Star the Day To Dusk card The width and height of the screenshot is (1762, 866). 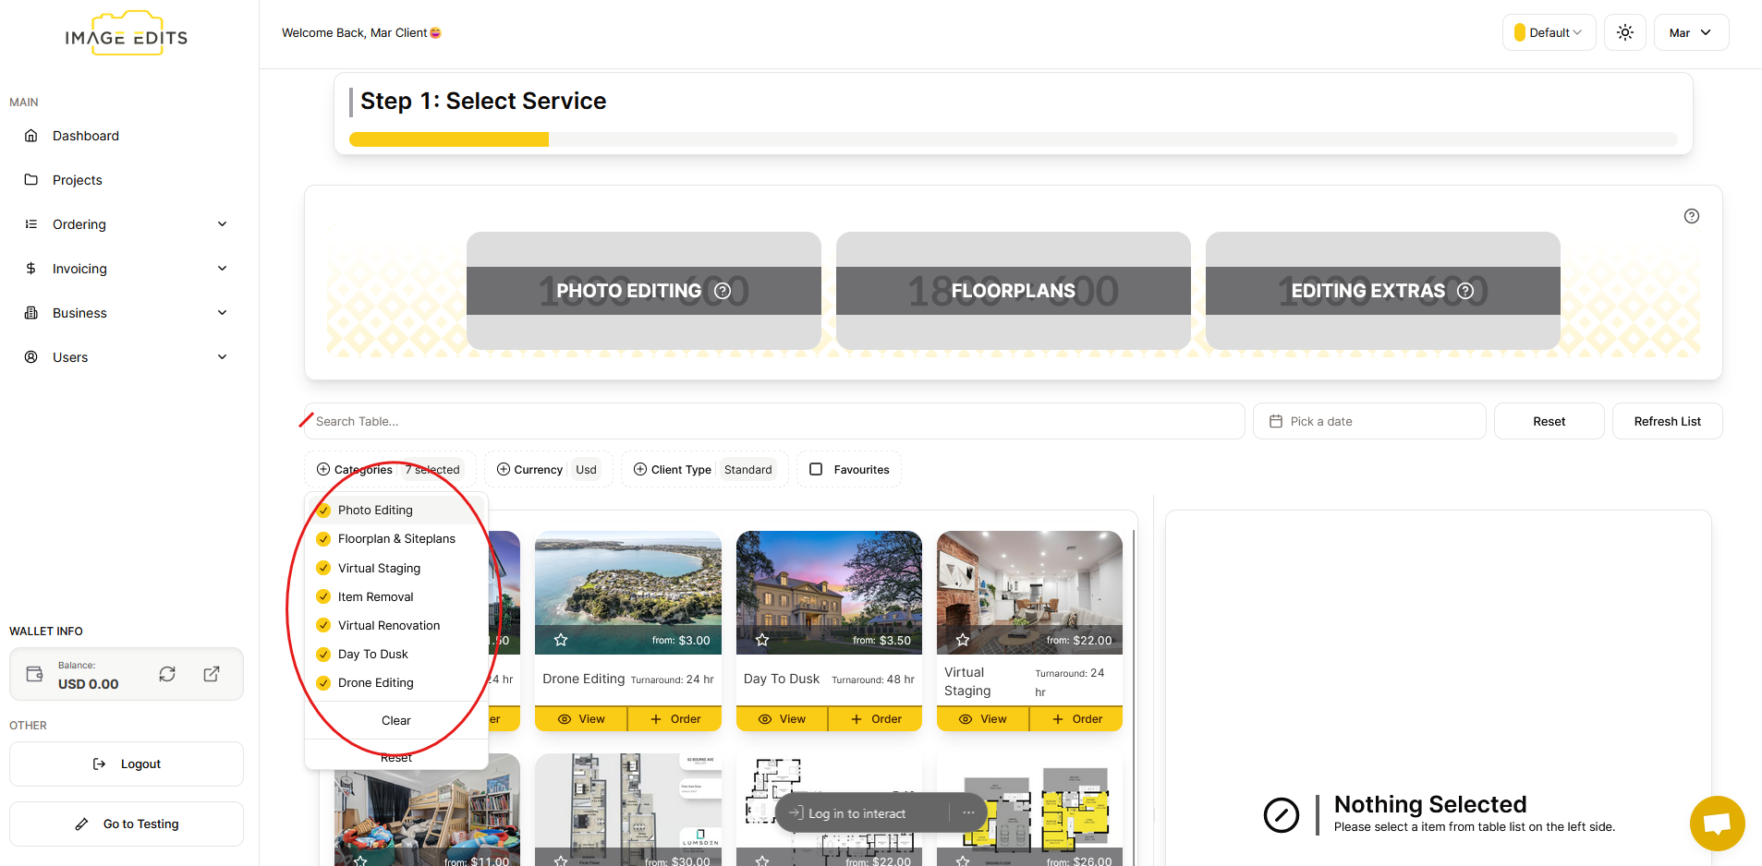[762, 640]
